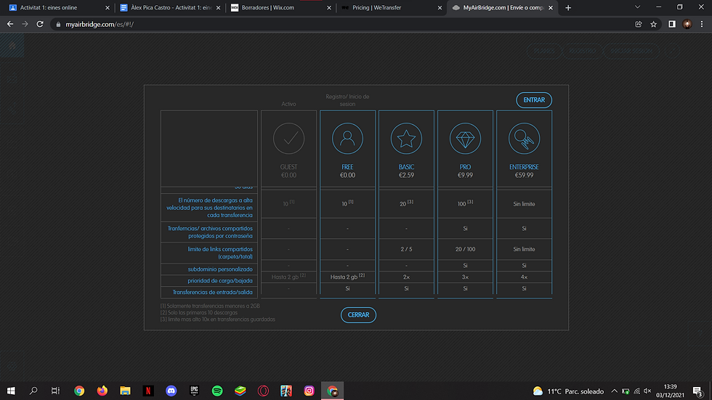
Task: Close the Borradores Wix.com tab
Action: [x=328, y=8]
